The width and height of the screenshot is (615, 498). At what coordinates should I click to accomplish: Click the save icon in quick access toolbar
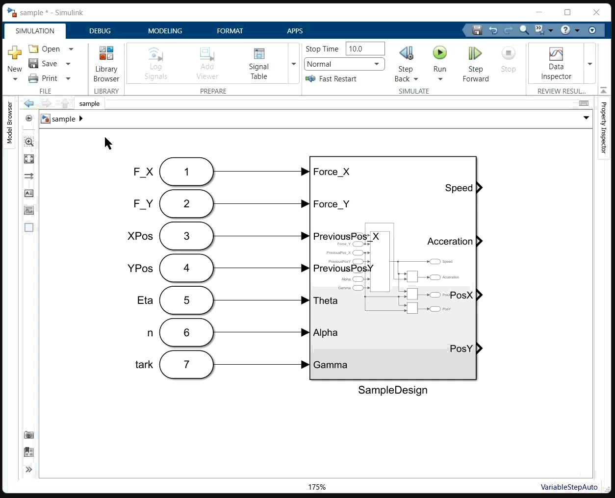click(x=477, y=30)
